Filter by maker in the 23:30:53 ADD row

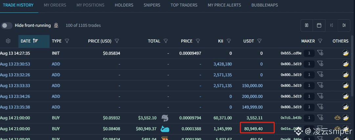click(x=320, y=64)
